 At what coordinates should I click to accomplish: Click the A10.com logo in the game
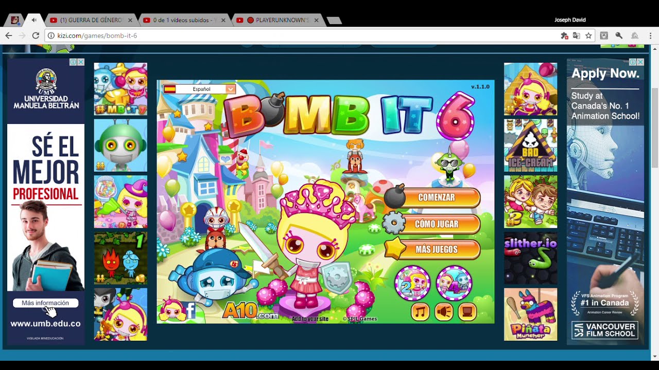tap(250, 311)
